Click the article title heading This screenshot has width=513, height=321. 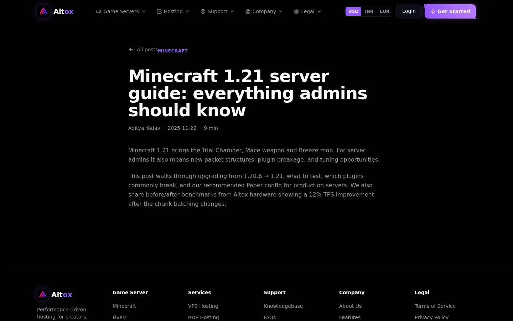tap(248, 93)
